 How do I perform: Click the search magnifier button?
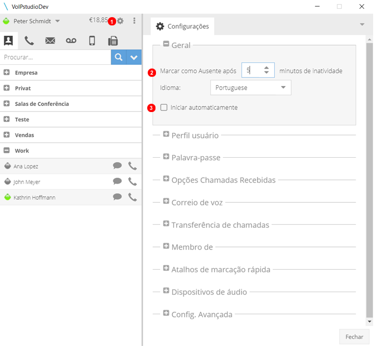tap(119, 57)
